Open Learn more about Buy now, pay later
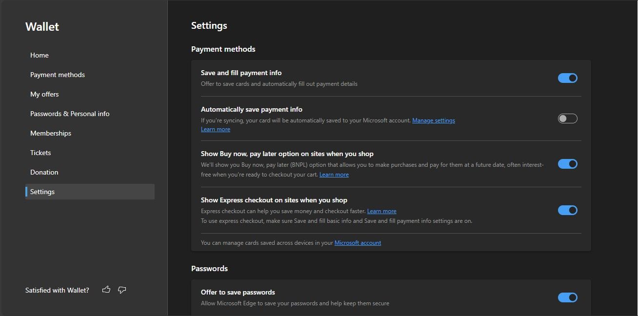Image resolution: width=638 pixels, height=316 pixels. 334,174
